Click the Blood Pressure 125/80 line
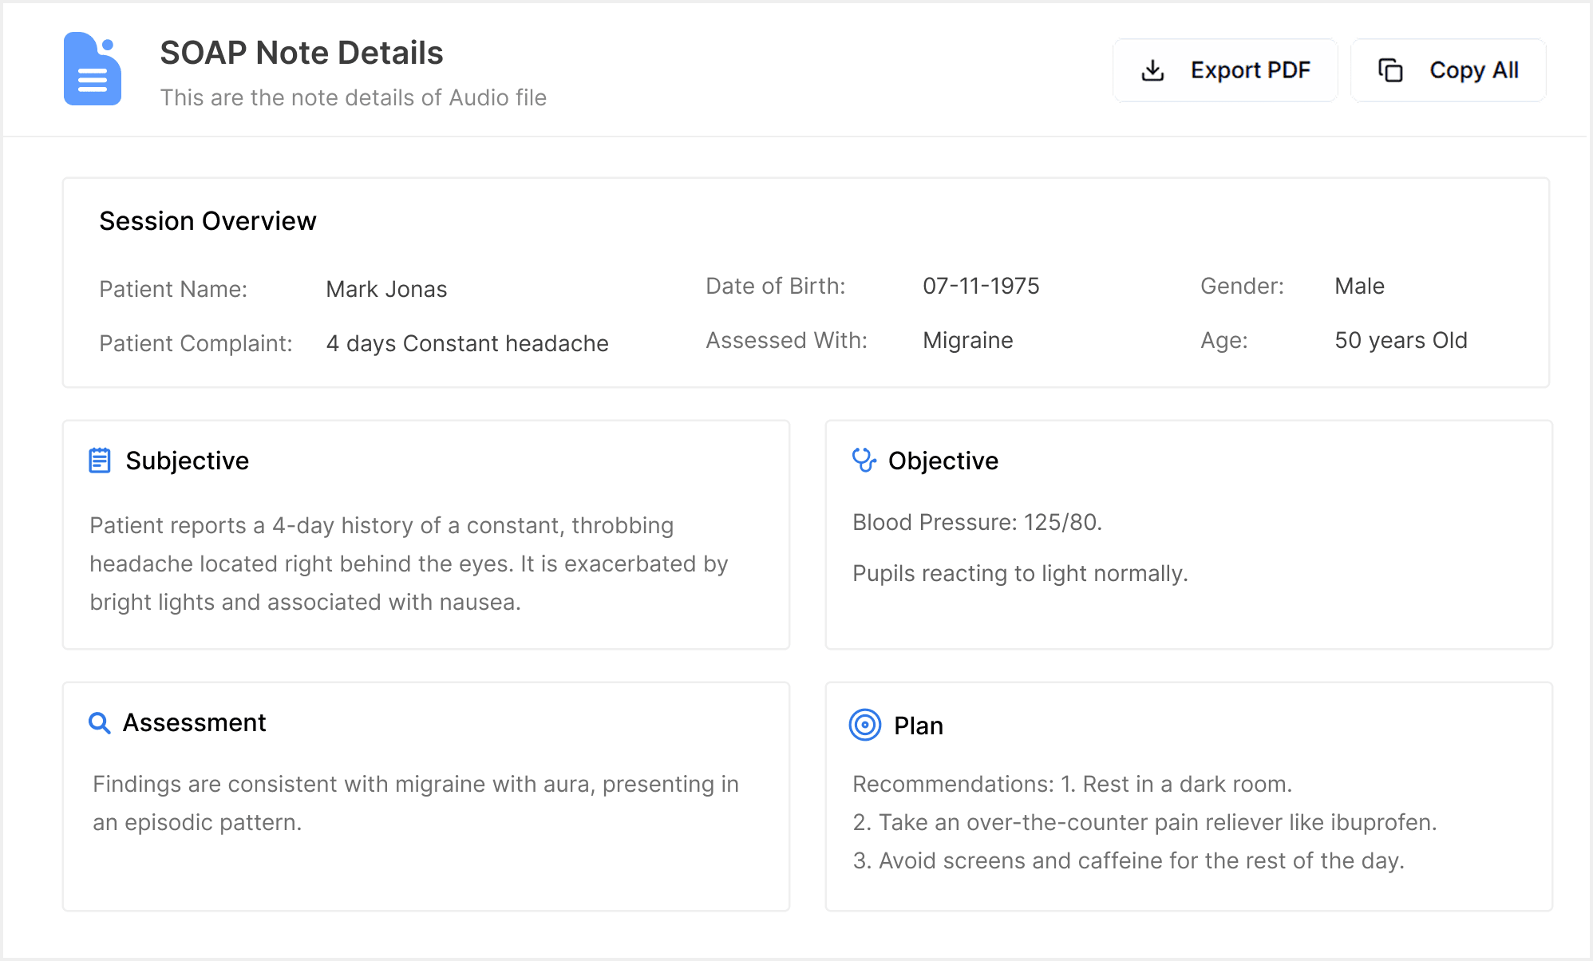Screen dimensions: 1593x961 977,522
